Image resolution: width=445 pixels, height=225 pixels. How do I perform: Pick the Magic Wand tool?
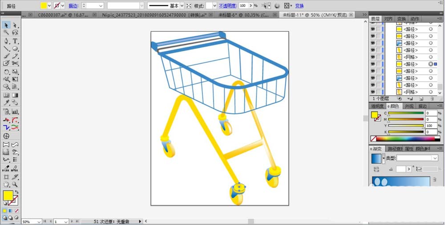[6, 33]
